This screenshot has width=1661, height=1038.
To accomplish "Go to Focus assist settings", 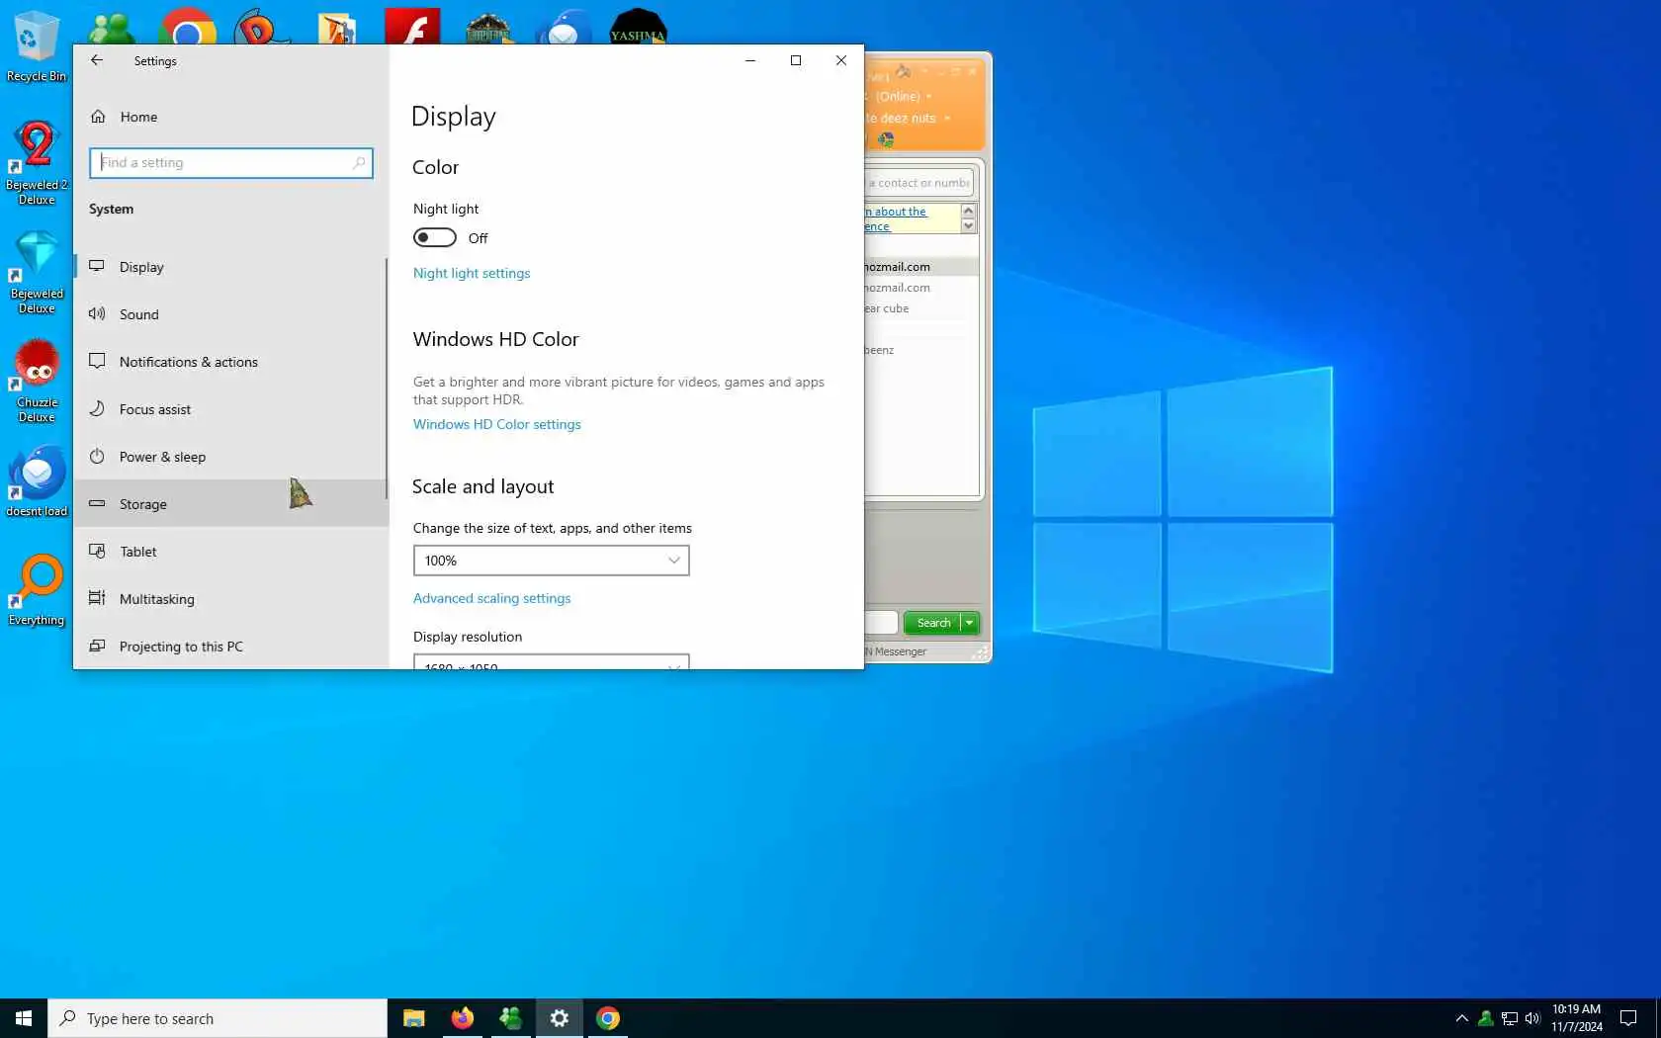I will pos(232,409).
